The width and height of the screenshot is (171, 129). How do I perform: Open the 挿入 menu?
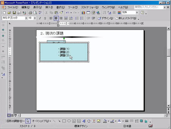[x=49, y=7]
